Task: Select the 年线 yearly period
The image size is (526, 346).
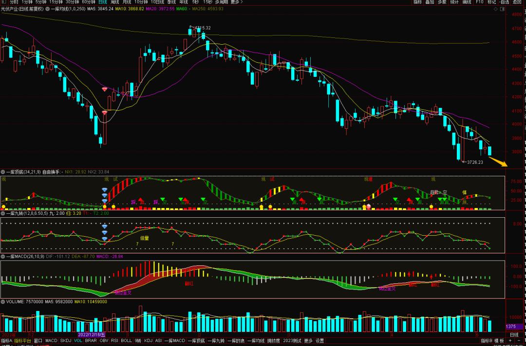Action: click(x=184, y=2)
